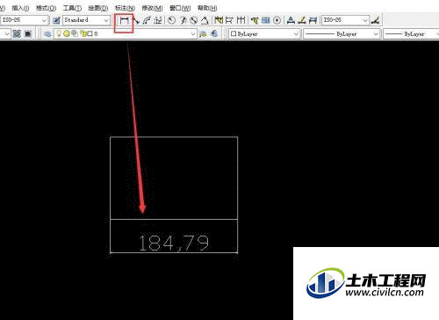Open the 插入(I) menu
Screen dimensions: 439x320
(20, 8)
